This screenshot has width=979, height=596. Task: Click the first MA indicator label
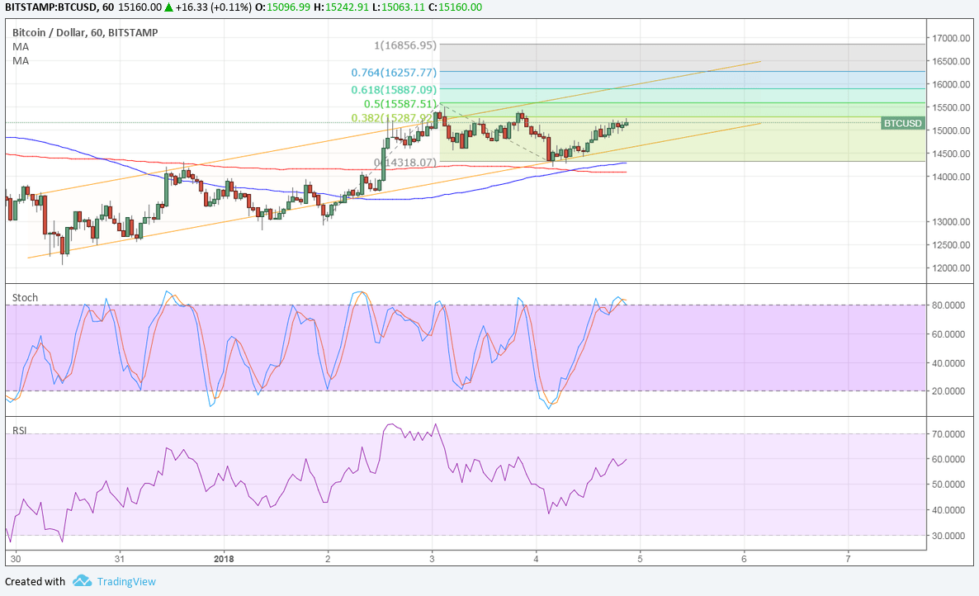click(20, 45)
